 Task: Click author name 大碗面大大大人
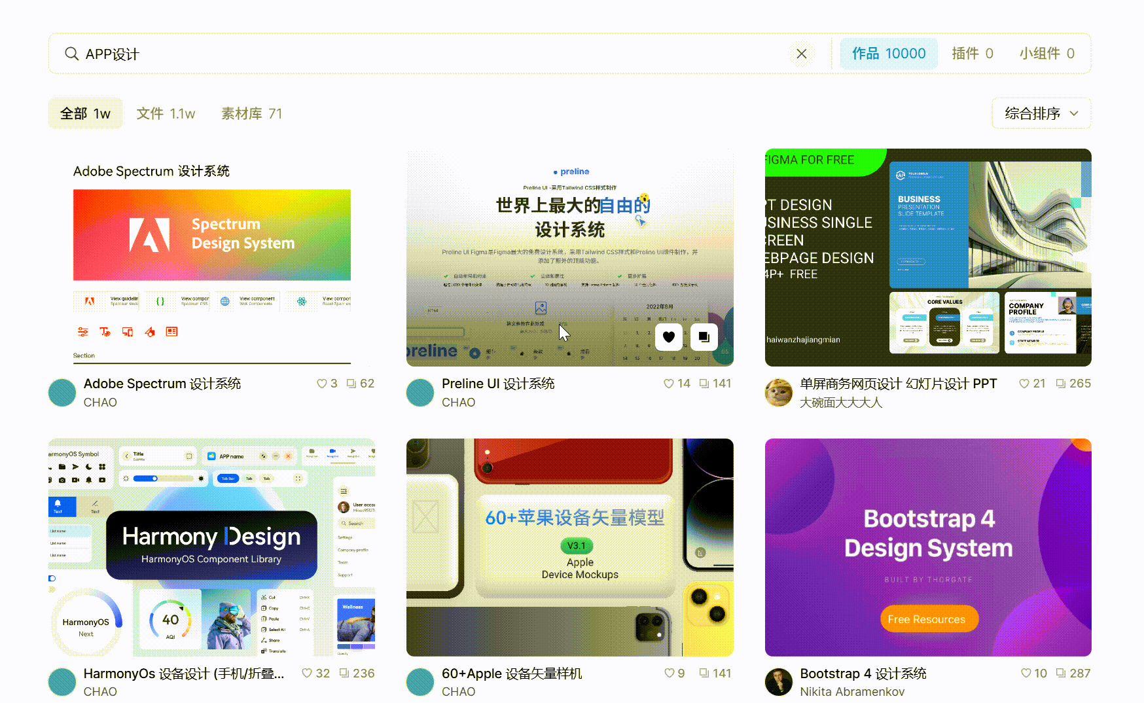841,403
